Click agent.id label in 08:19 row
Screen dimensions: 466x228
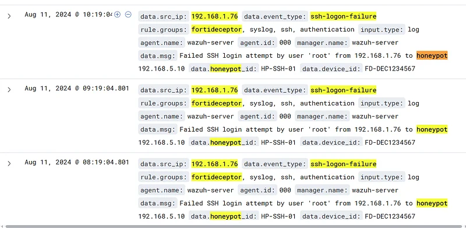pos(257,190)
